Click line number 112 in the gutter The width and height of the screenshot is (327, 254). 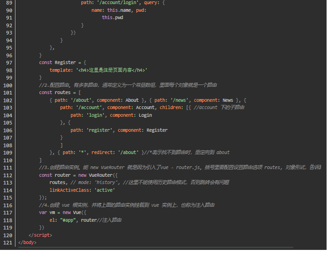(x=6, y=175)
